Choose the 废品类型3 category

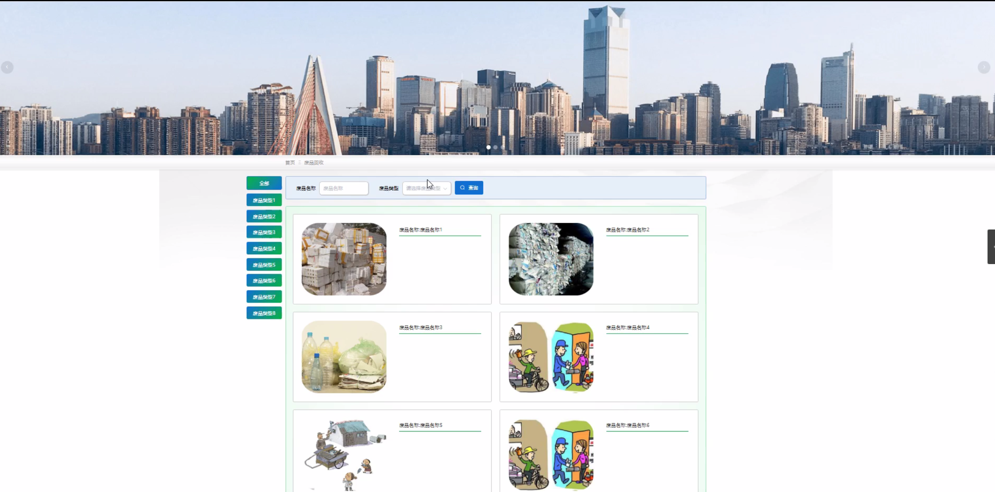tap(264, 232)
